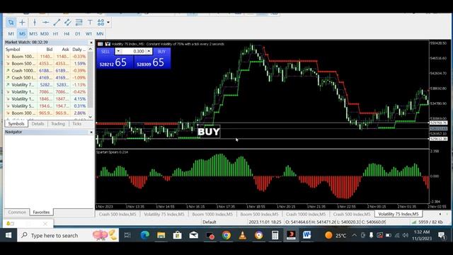Viewport: 453px width, 255px height.
Task: Select the Volatility 7 row in Market Watch
Action: click(45, 85)
